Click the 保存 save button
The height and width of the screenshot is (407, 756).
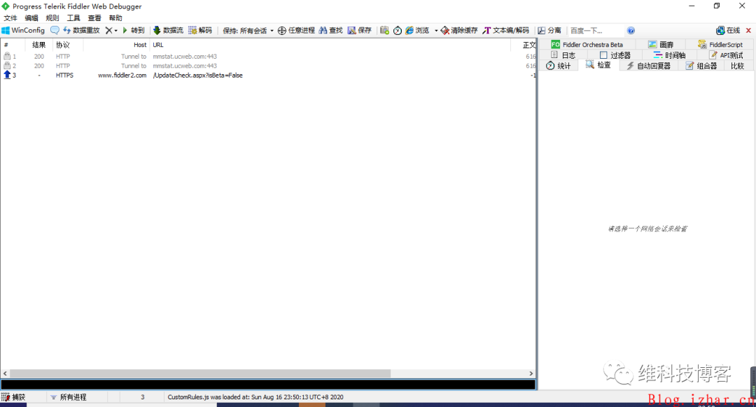tap(360, 30)
